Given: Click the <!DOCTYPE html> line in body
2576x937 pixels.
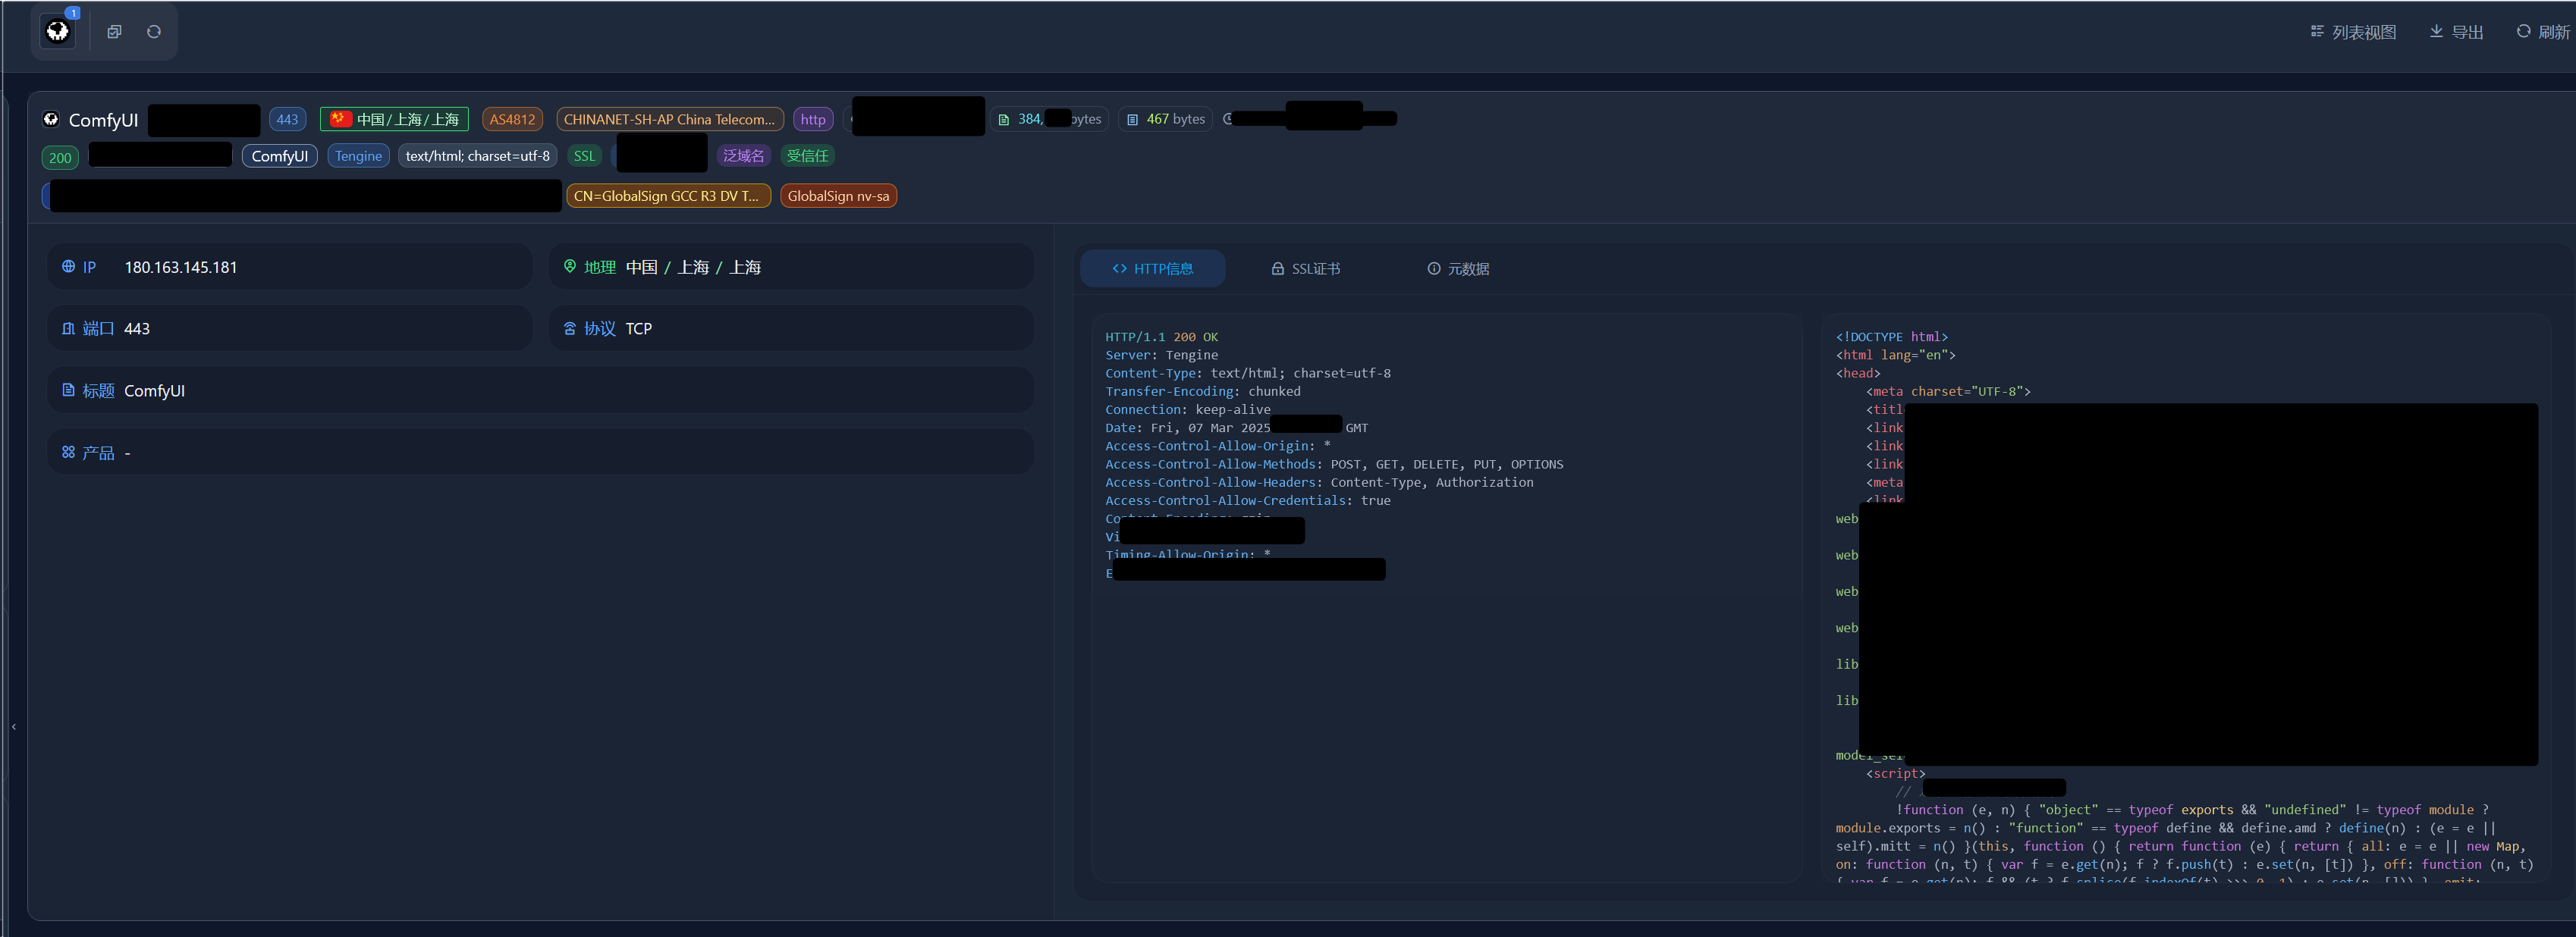Looking at the screenshot, I should [1891, 337].
